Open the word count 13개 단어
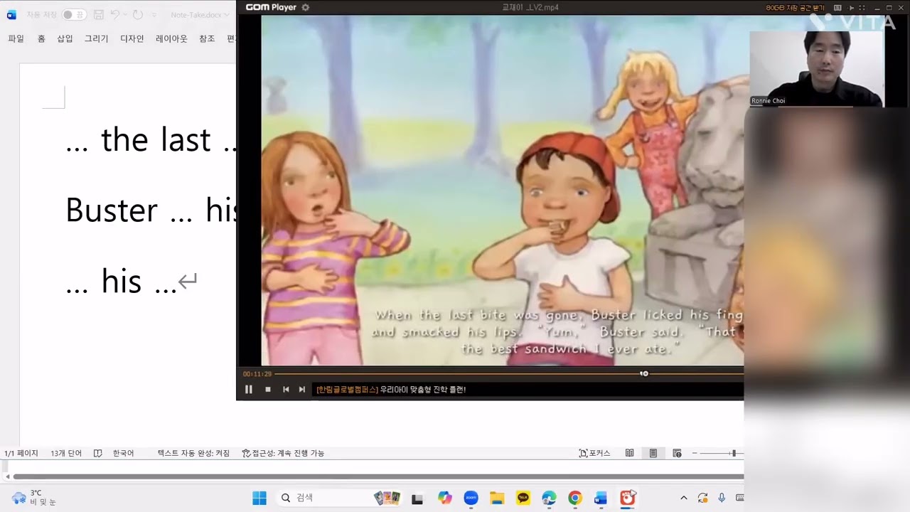 66,453
